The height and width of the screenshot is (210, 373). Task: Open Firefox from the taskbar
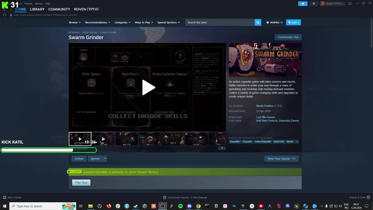[109, 206]
